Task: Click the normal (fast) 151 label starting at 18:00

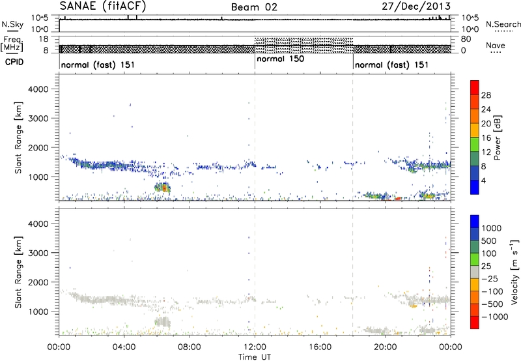Action: (392, 65)
